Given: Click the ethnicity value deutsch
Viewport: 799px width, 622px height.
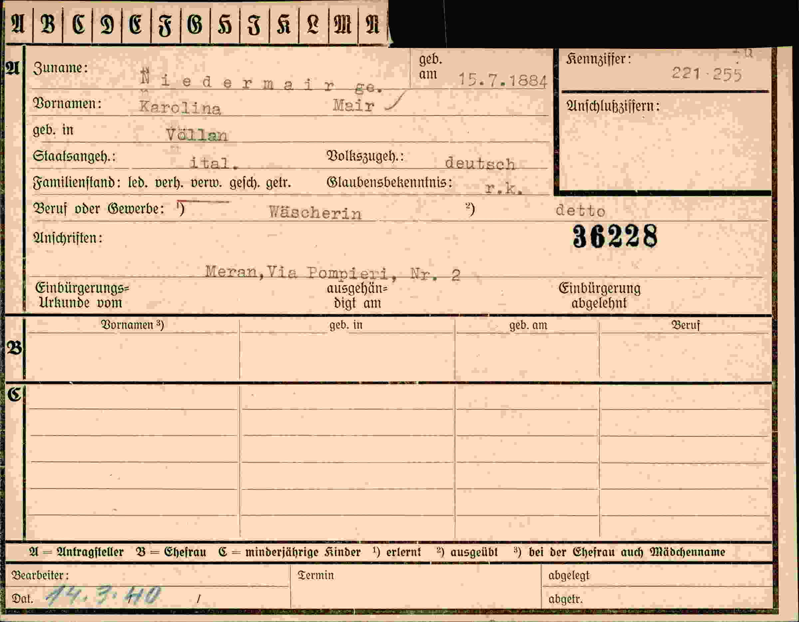Looking at the screenshot, I should coord(480,163).
